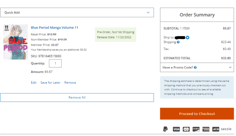
Task: Select the Tax $0.49 value
Action: [x=227, y=49]
